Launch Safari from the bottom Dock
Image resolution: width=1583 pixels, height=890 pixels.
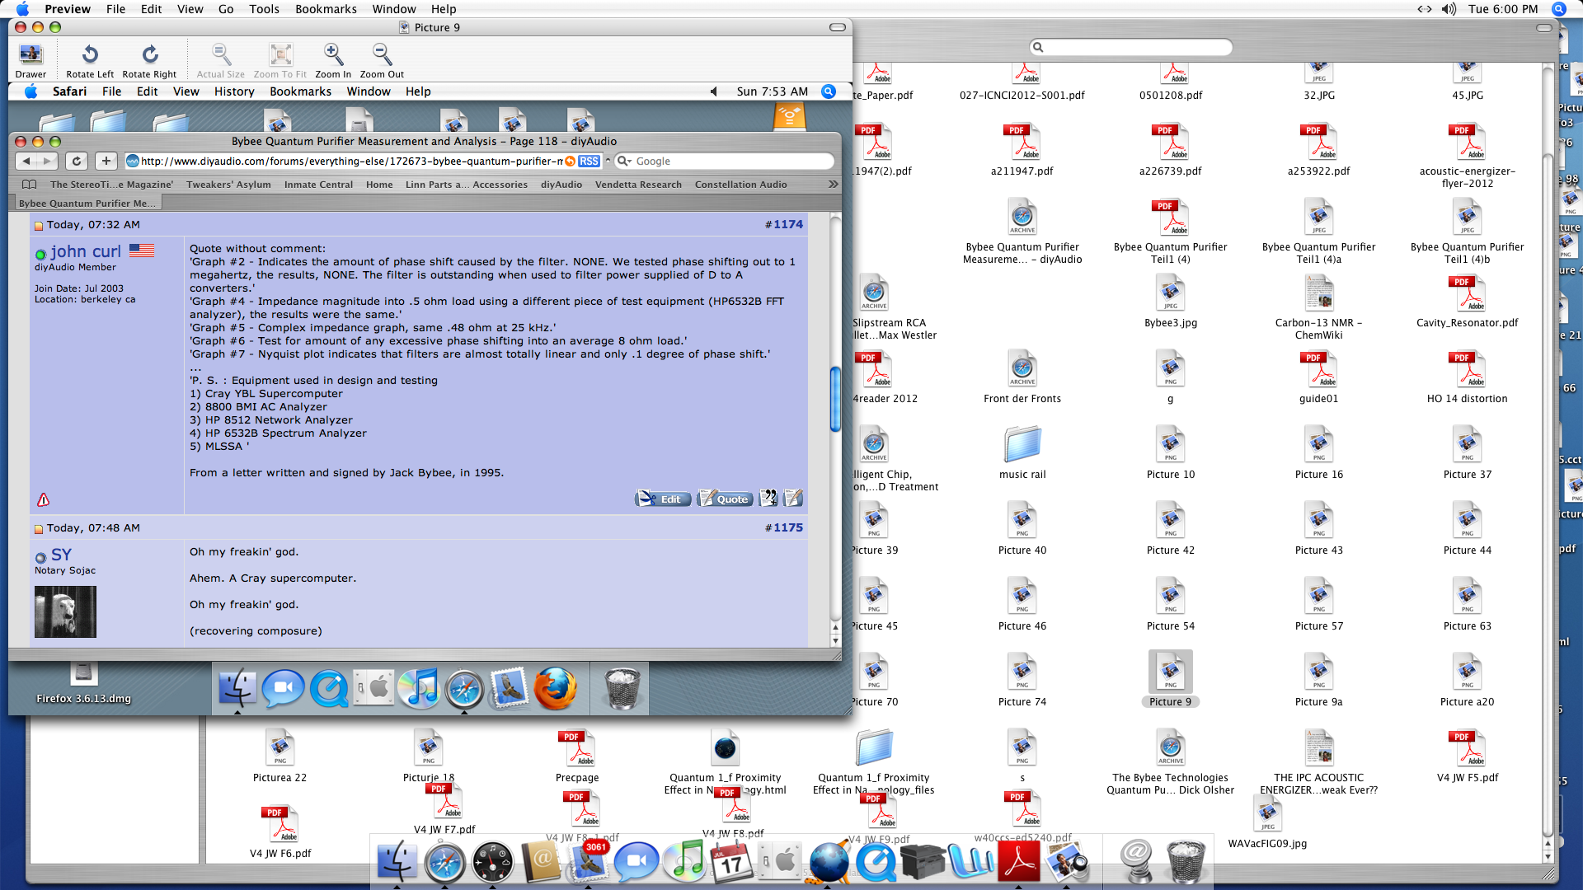pos(444,862)
